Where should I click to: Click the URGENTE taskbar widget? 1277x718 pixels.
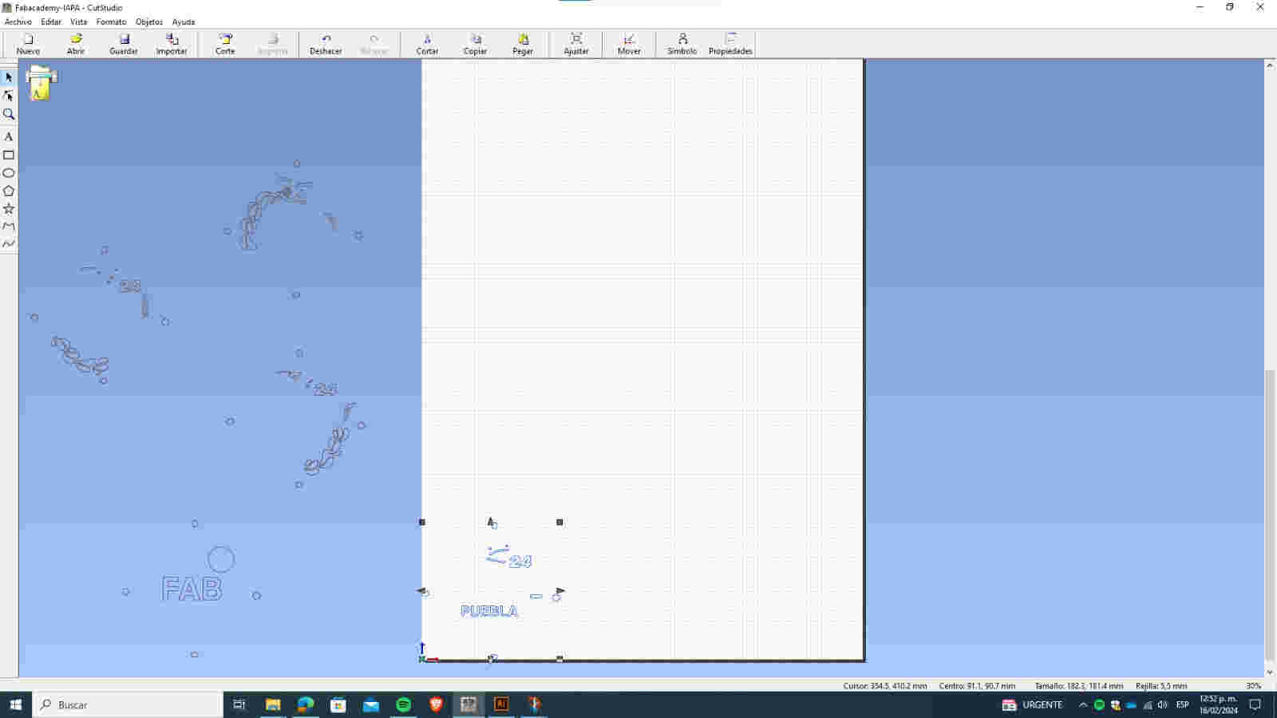click(1032, 704)
